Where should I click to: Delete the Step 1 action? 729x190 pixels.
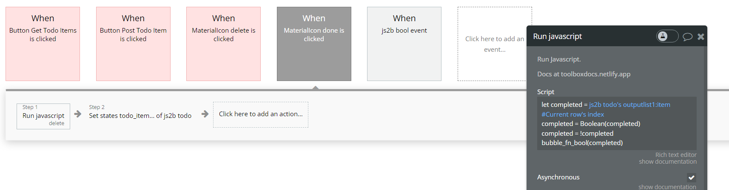57,123
